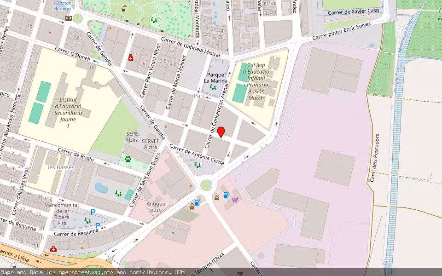Click the fuel pump icon beside the shopping cart
The width and height of the screenshot is (442, 276).
point(227,195)
